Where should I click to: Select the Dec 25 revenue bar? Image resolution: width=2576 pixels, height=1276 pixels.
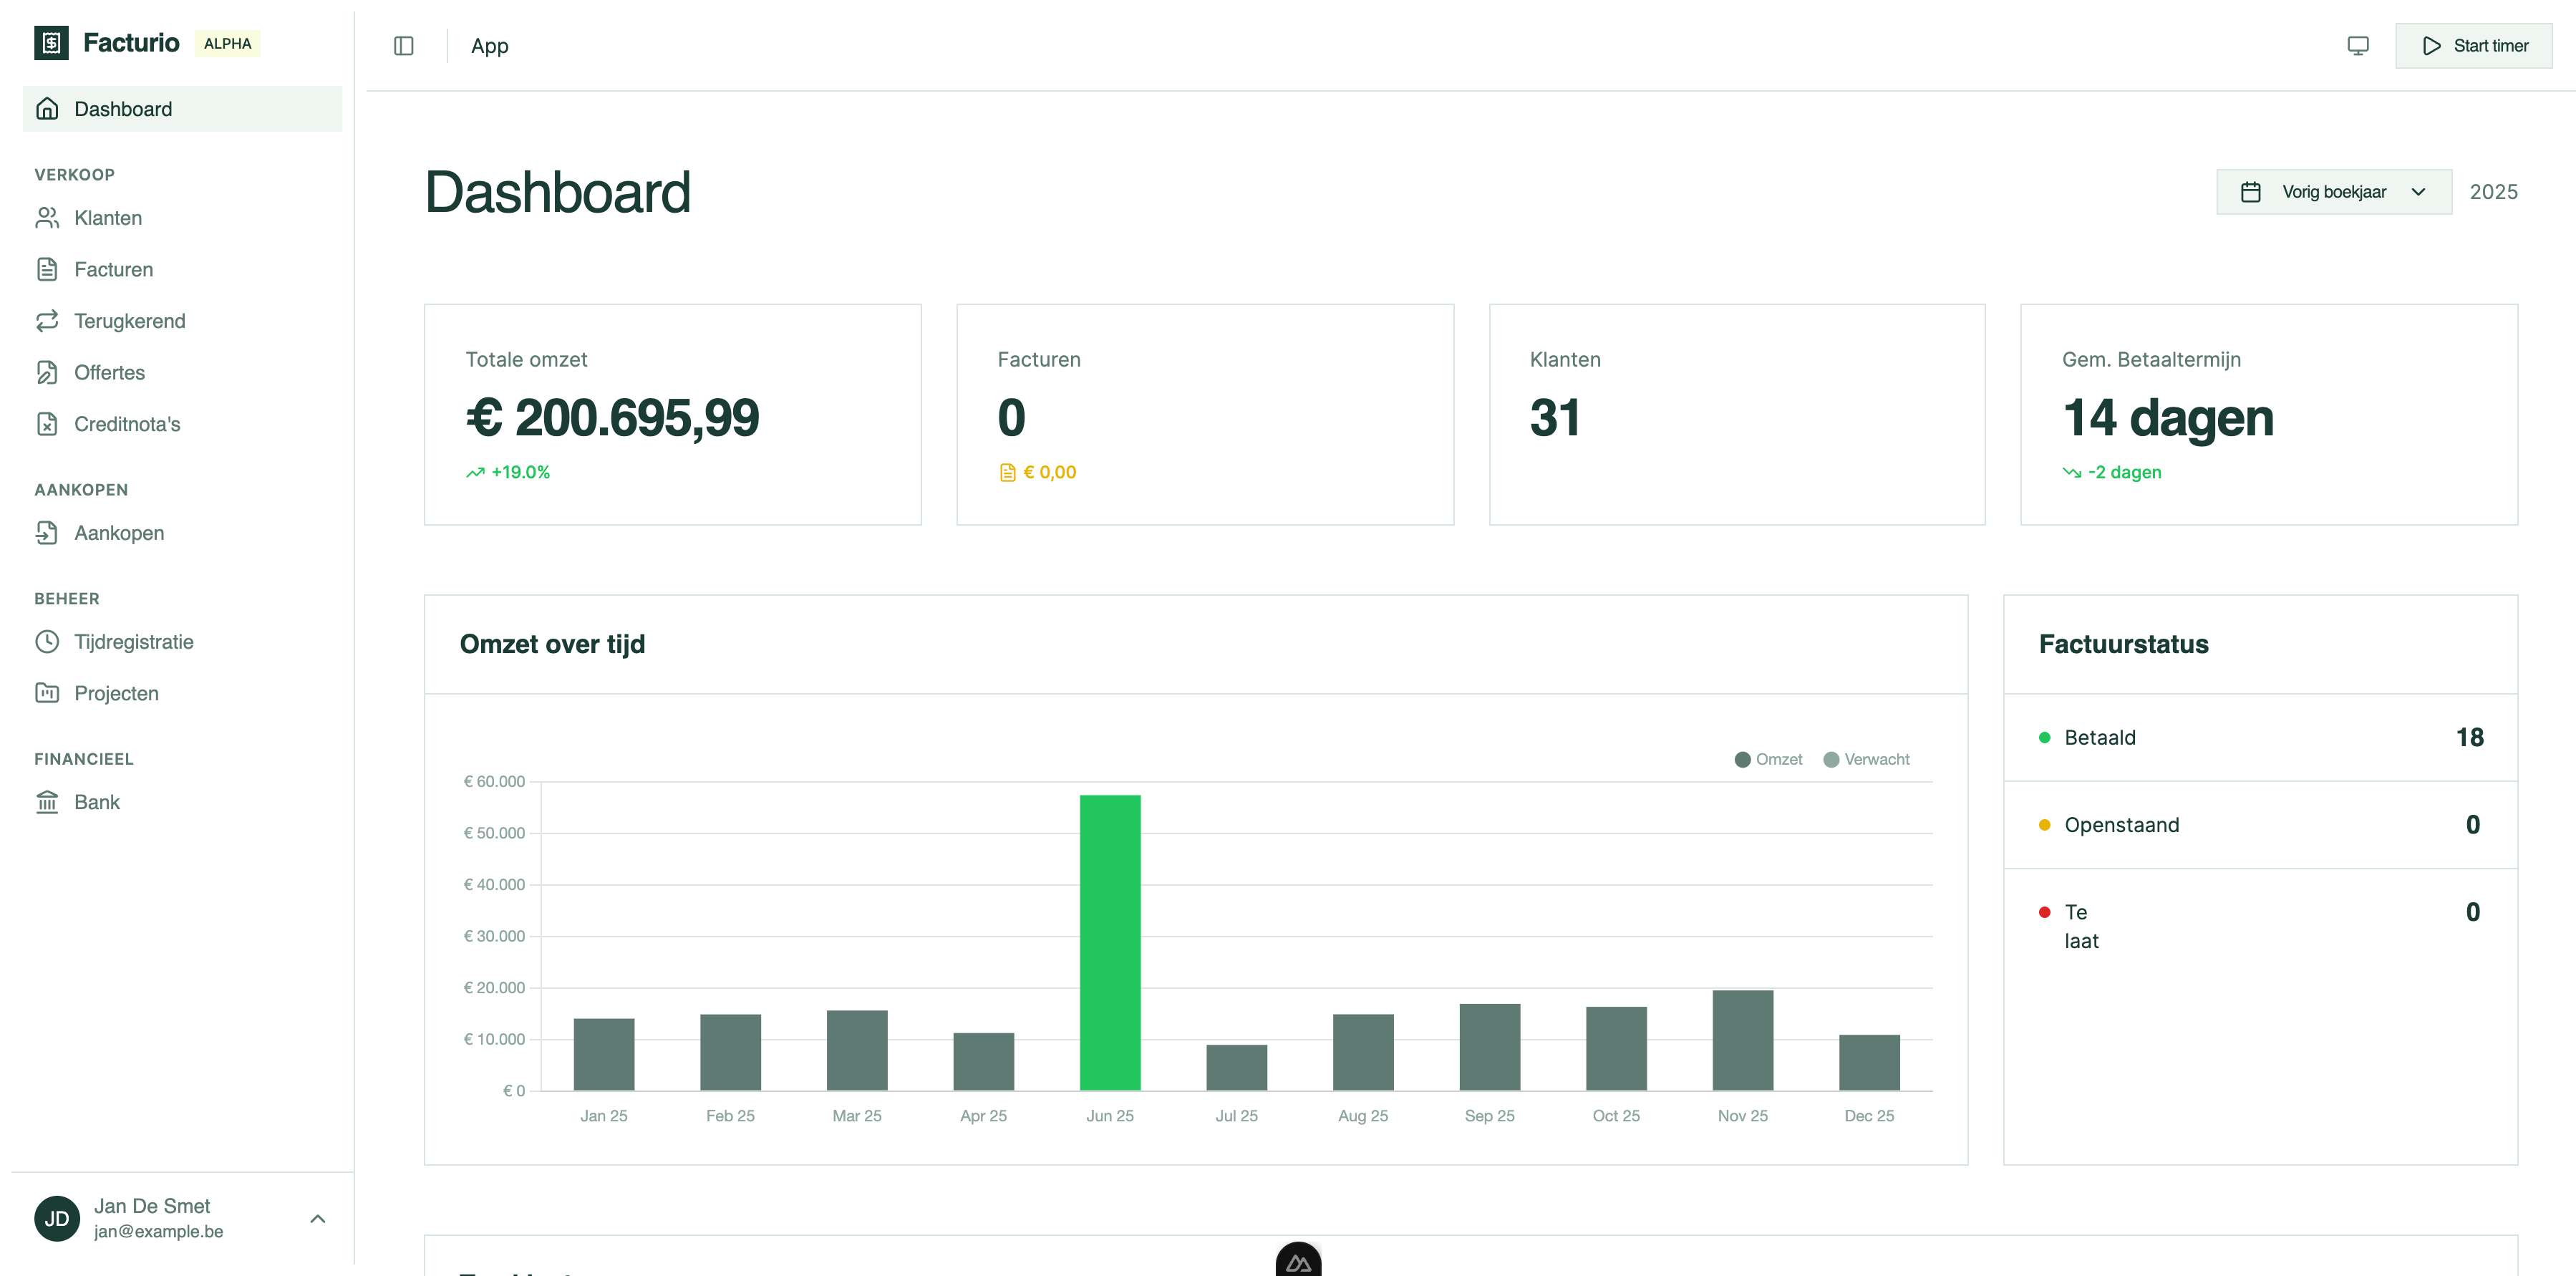[1869, 1062]
